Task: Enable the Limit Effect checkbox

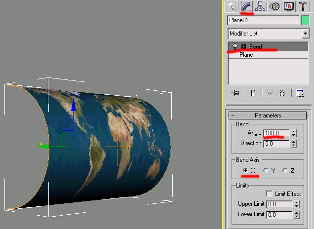Action: point(270,193)
